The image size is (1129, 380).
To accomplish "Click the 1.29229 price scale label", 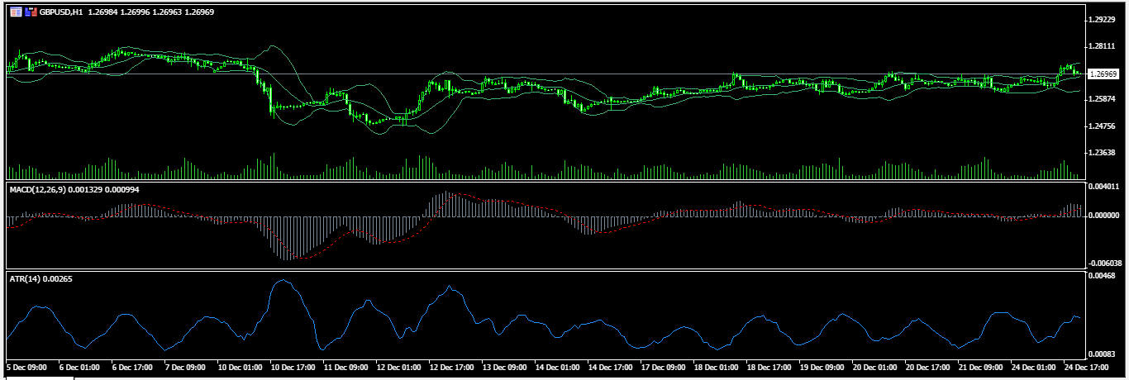I will (1103, 19).
